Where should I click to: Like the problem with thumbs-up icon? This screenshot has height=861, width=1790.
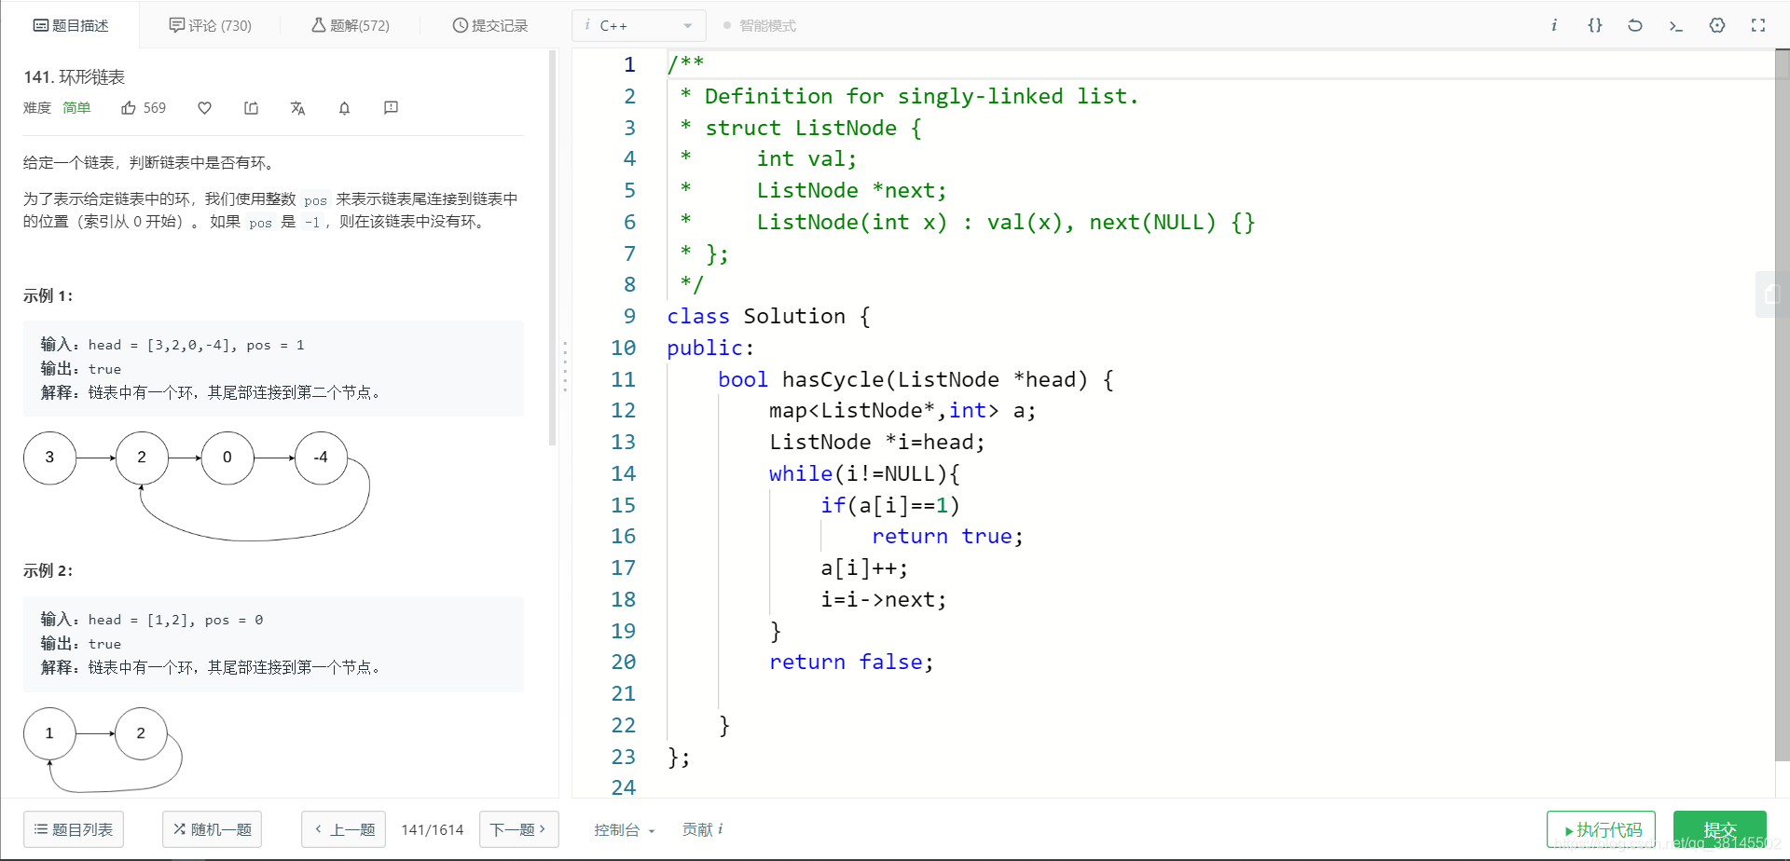click(x=129, y=108)
